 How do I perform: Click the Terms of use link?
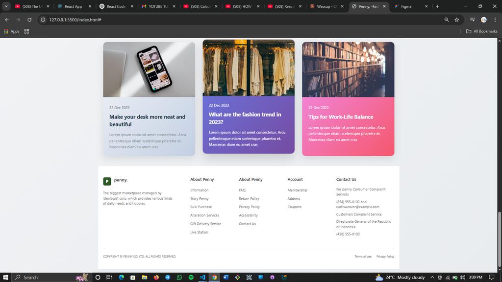tap(363, 256)
